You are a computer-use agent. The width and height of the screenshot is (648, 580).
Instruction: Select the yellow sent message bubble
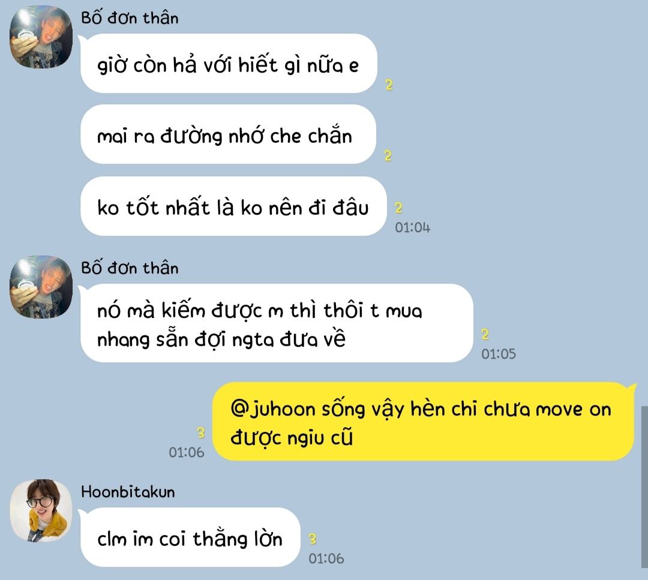click(x=424, y=422)
